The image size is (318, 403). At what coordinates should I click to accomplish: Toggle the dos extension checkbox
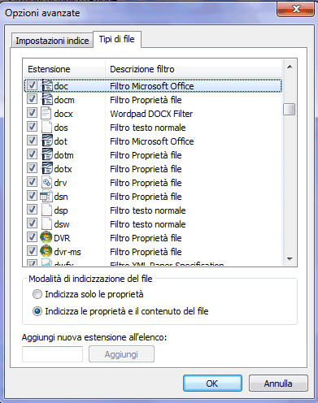click(32, 127)
